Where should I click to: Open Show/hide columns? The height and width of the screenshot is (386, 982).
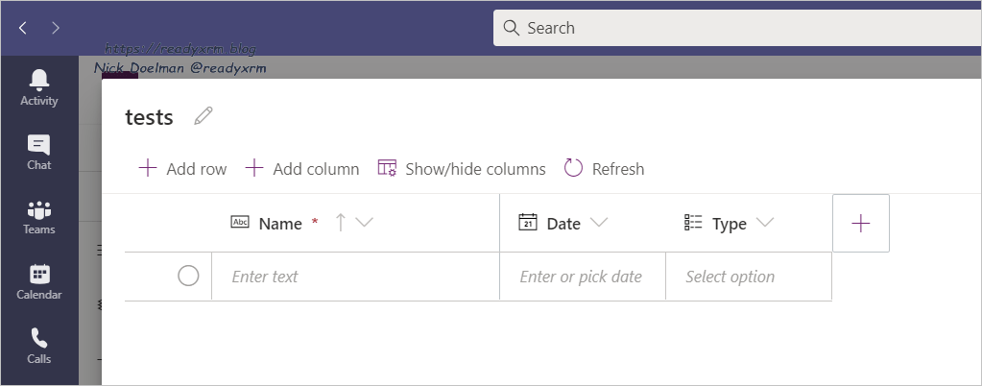click(x=462, y=169)
